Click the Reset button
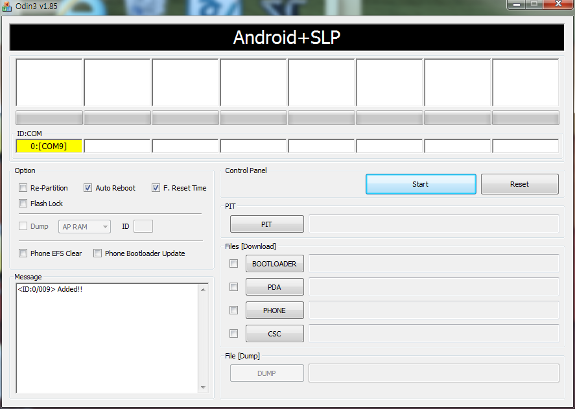Image resolution: width=575 pixels, height=409 pixels. point(519,184)
